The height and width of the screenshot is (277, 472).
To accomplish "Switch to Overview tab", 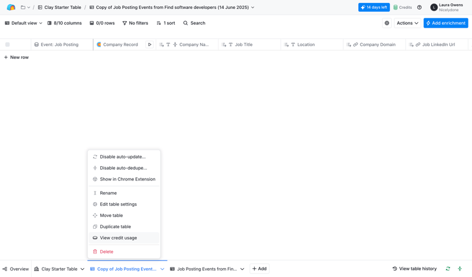I will tap(16, 269).
